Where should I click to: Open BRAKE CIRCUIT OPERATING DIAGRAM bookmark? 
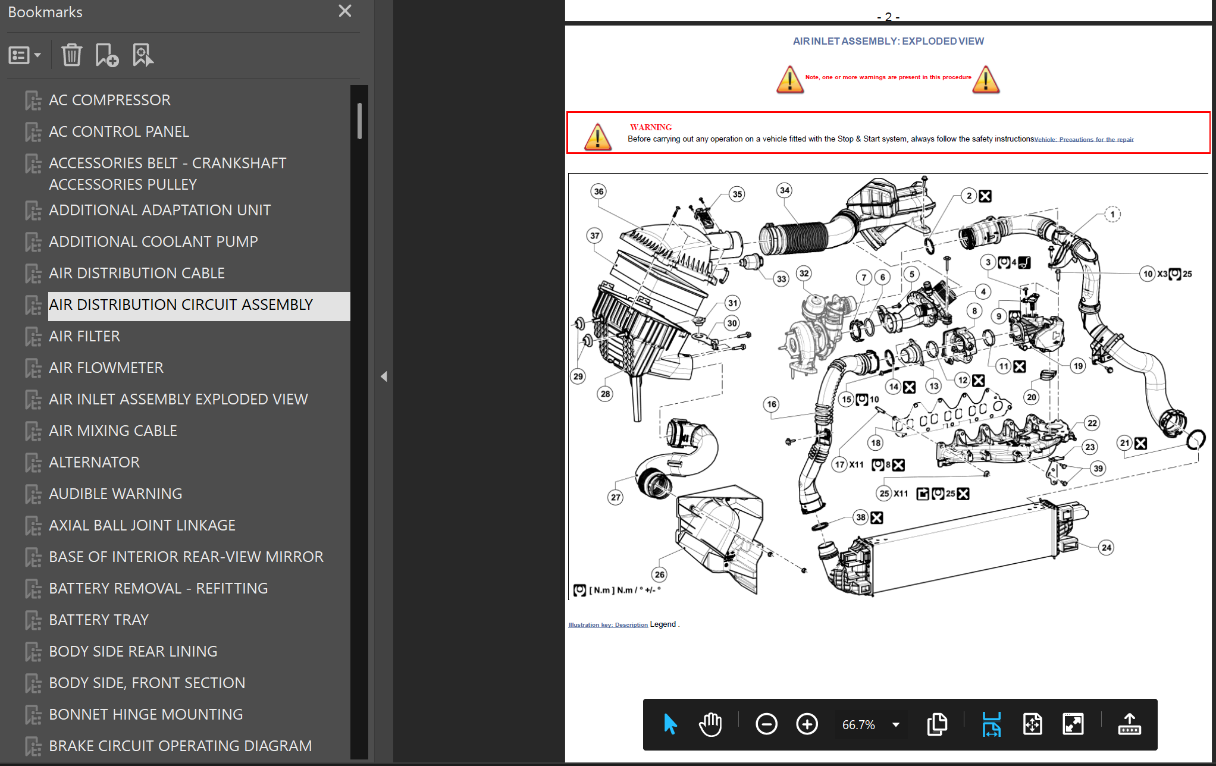[x=180, y=746]
